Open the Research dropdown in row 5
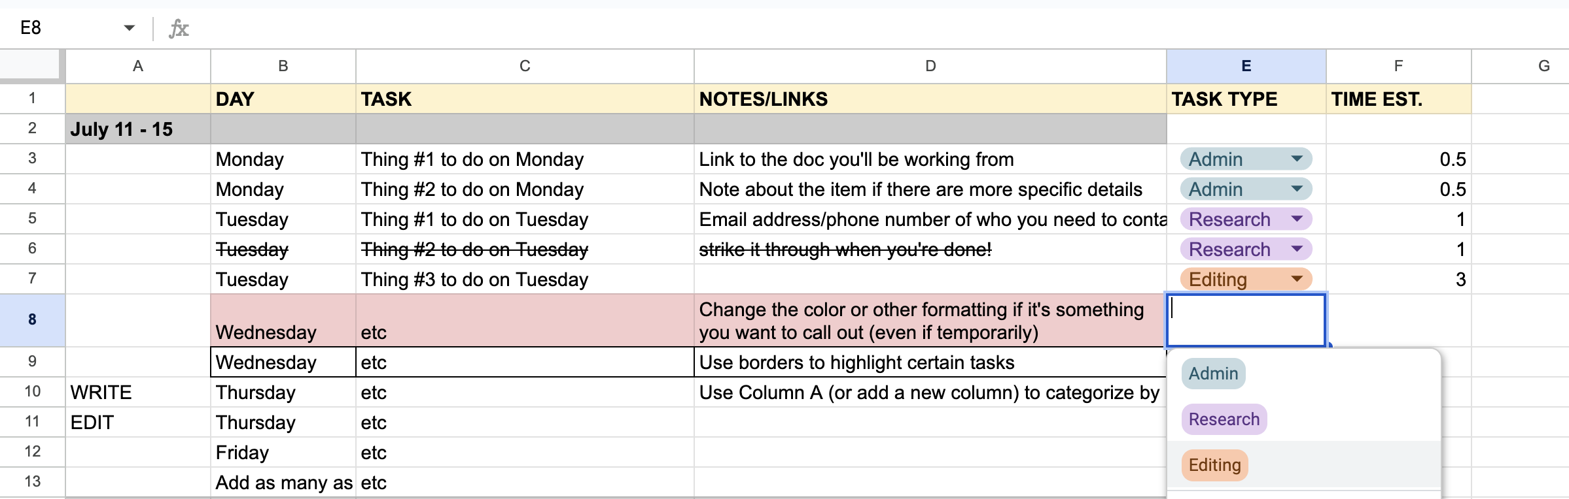 (x=1299, y=219)
